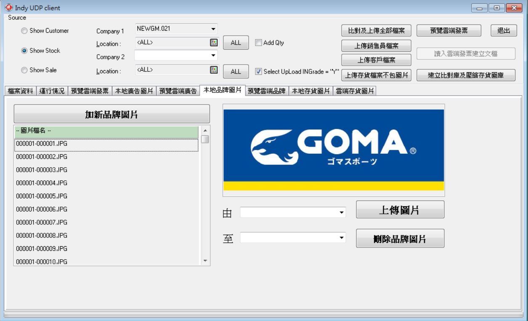The height and width of the screenshot is (321, 528).
Task: Click the file list scrollbar thumb
Action: [205, 139]
